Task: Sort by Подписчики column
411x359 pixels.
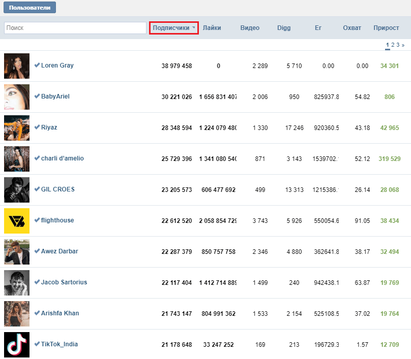Action: click(174, 28)
